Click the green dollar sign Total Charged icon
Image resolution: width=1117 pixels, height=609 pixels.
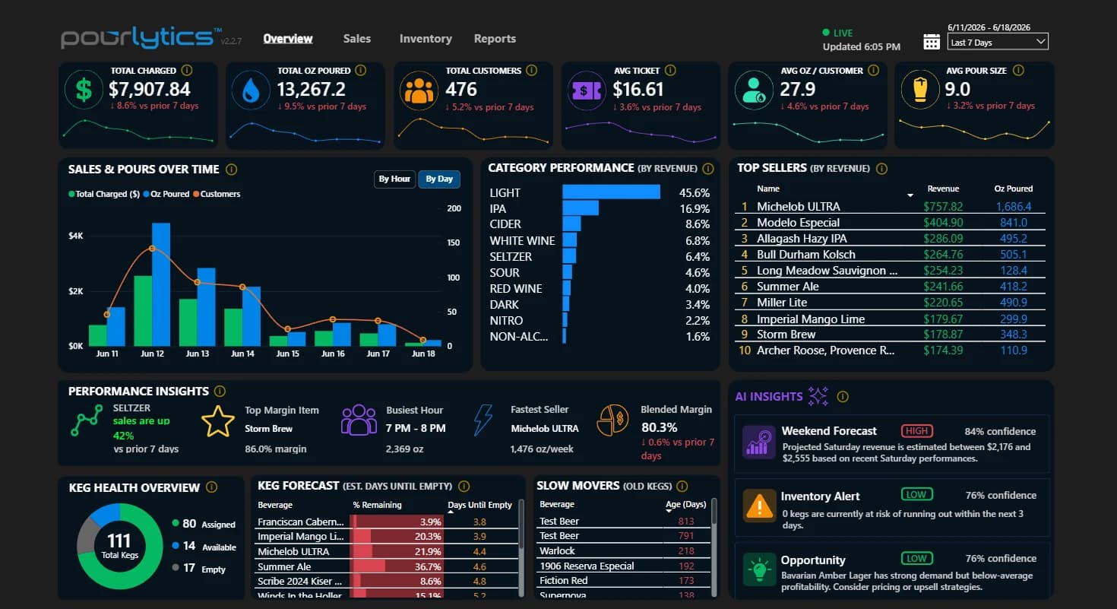click(84, 90)
